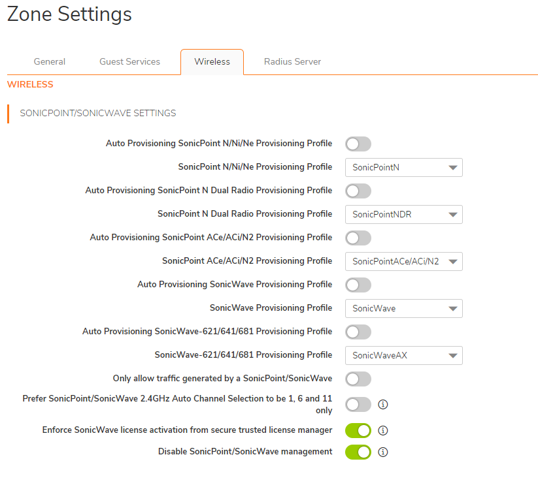Turn on Auto Provisioning SonicPoint ACe/ACi/N2 toggle

coord(358,238)
